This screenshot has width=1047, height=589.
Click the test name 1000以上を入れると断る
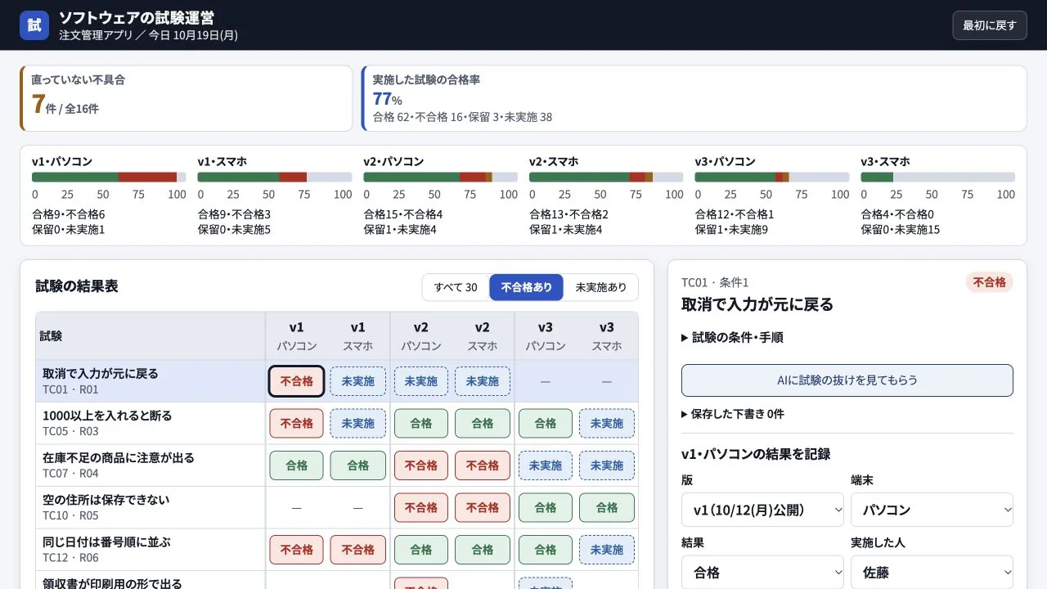point(107,416)
